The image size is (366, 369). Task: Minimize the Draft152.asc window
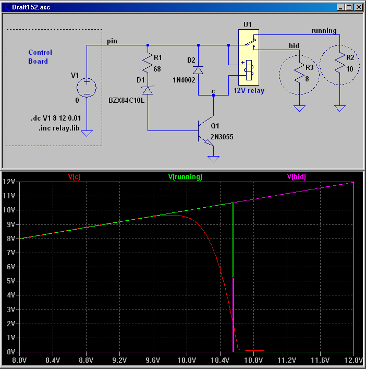tap(340, 7)
